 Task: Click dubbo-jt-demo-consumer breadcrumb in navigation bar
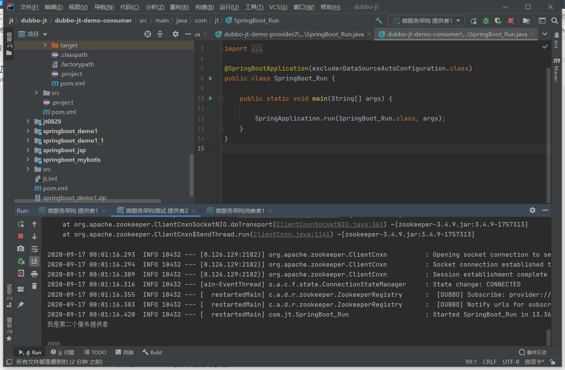tap(93, 20)
